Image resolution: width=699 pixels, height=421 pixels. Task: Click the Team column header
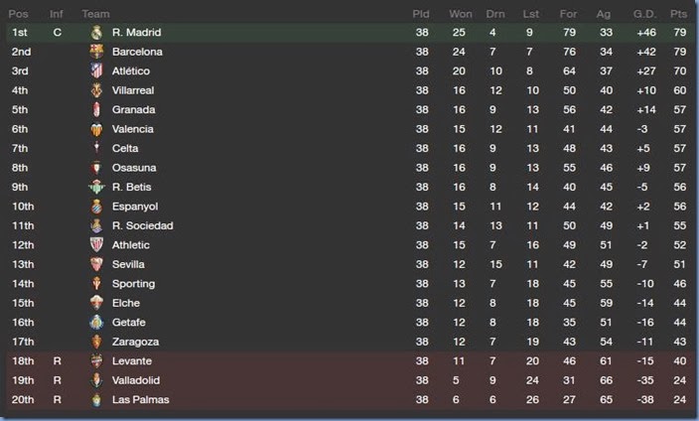95,14
